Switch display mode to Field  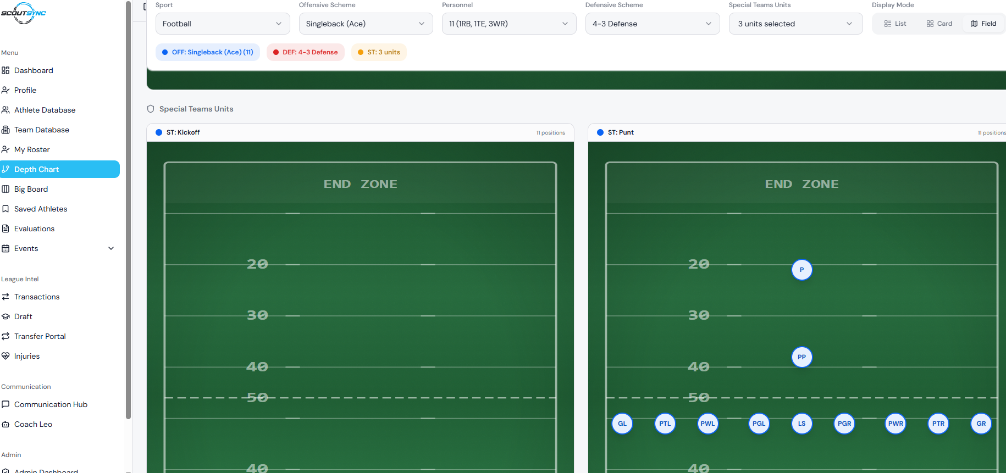[x=983, y=24]
